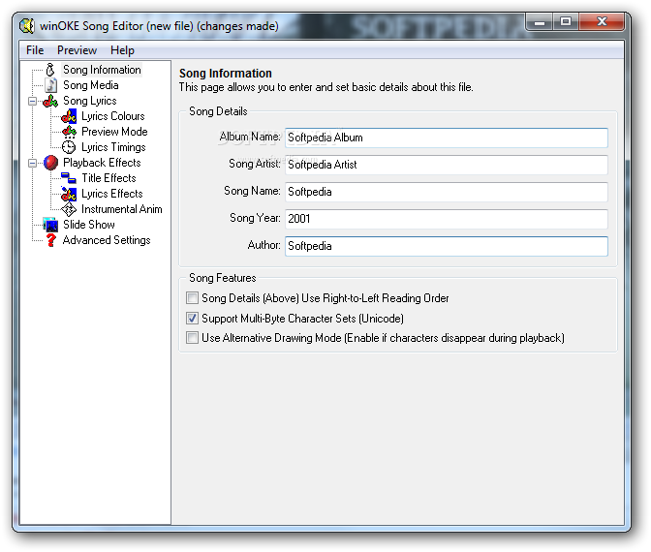Select Song Information in the tree
Viewport: 651px width, 552px height.
point(102,70)
